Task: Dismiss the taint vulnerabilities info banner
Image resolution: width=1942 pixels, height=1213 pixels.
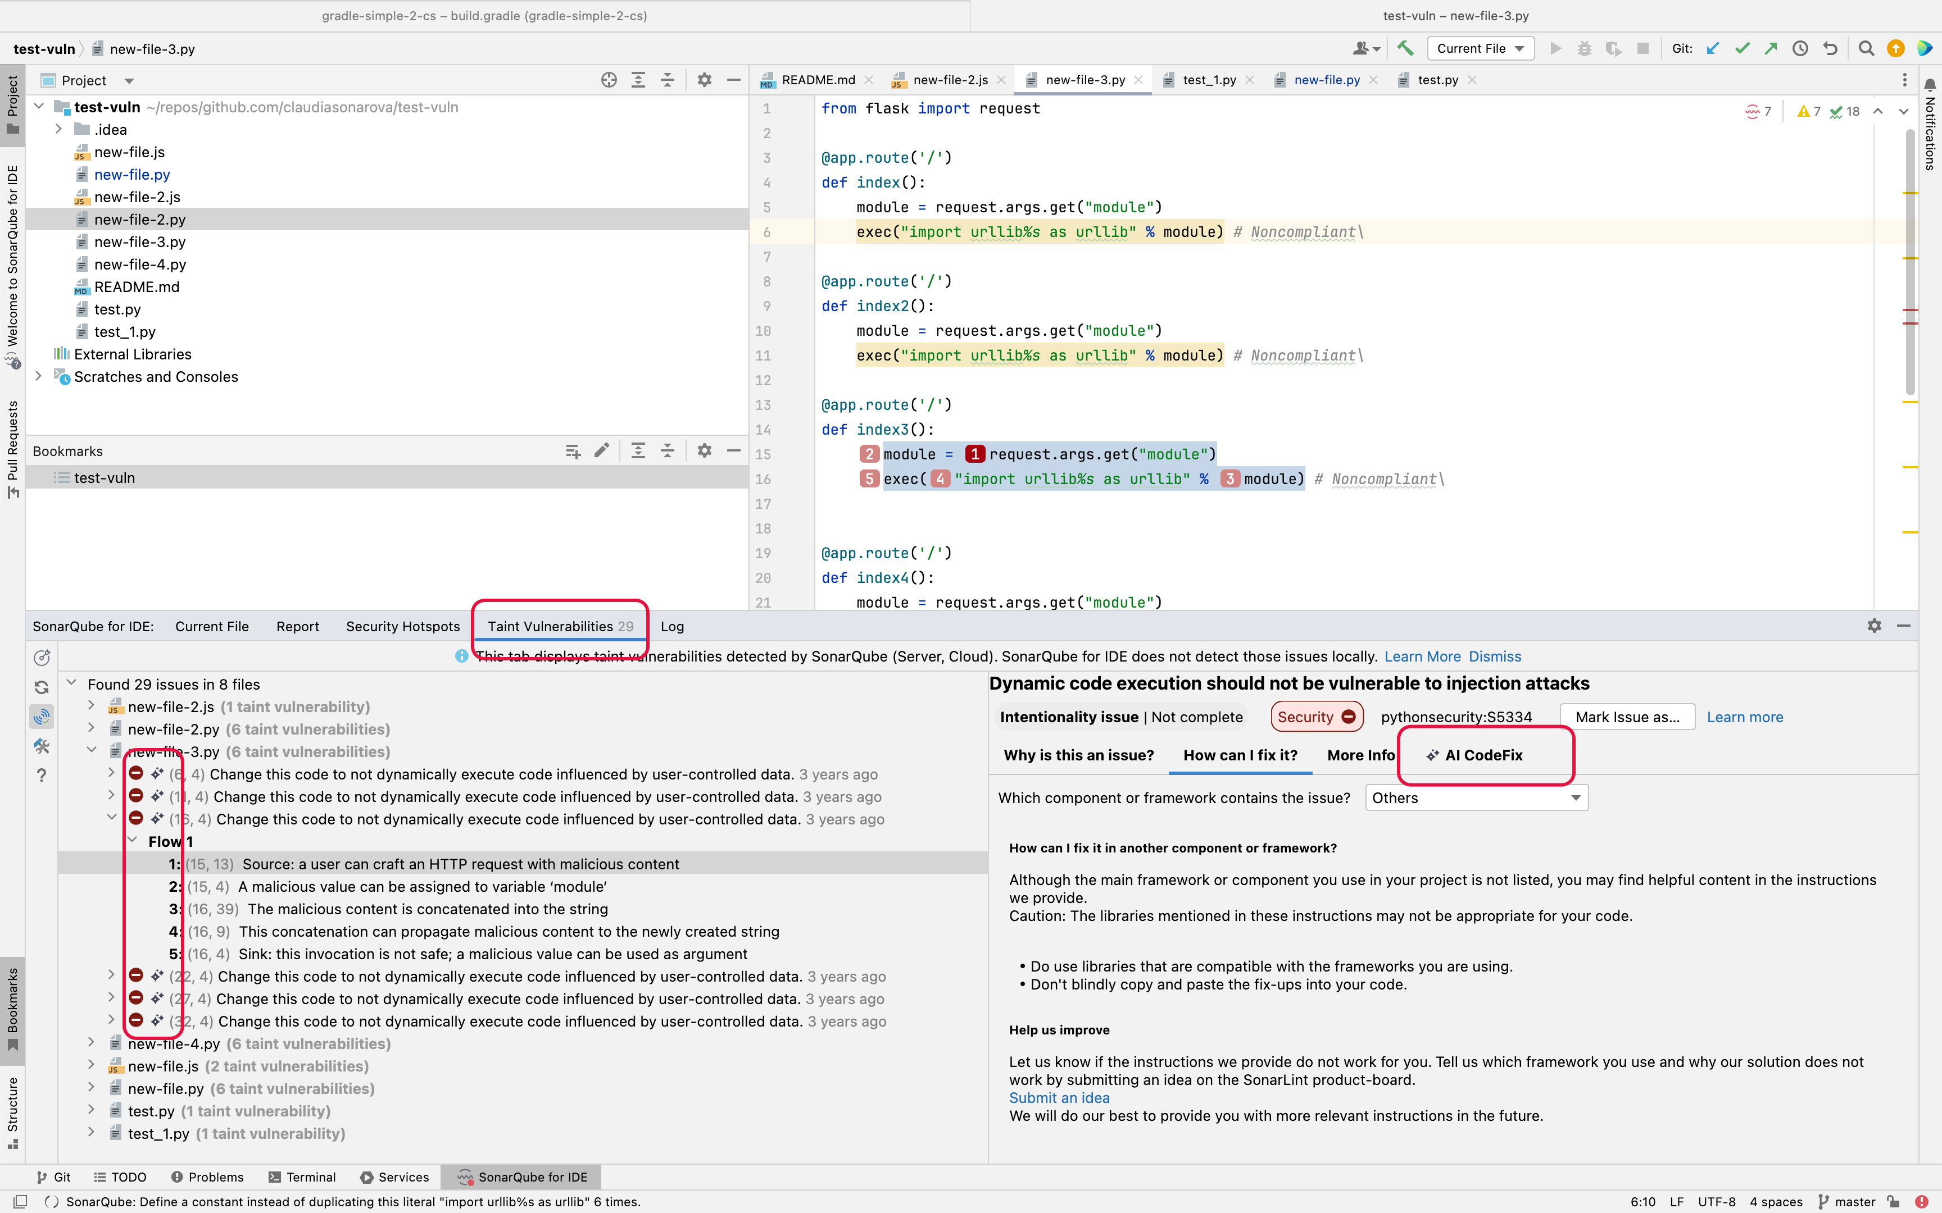Action: 1494,656
